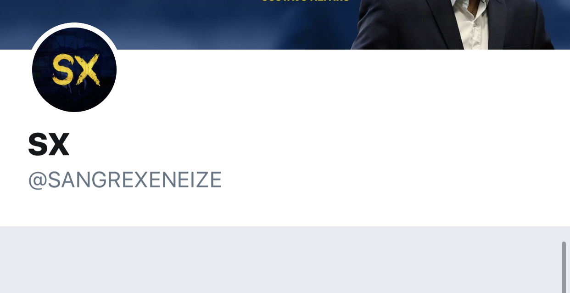Click the @ symbol of the handle

tap(38, 180)
